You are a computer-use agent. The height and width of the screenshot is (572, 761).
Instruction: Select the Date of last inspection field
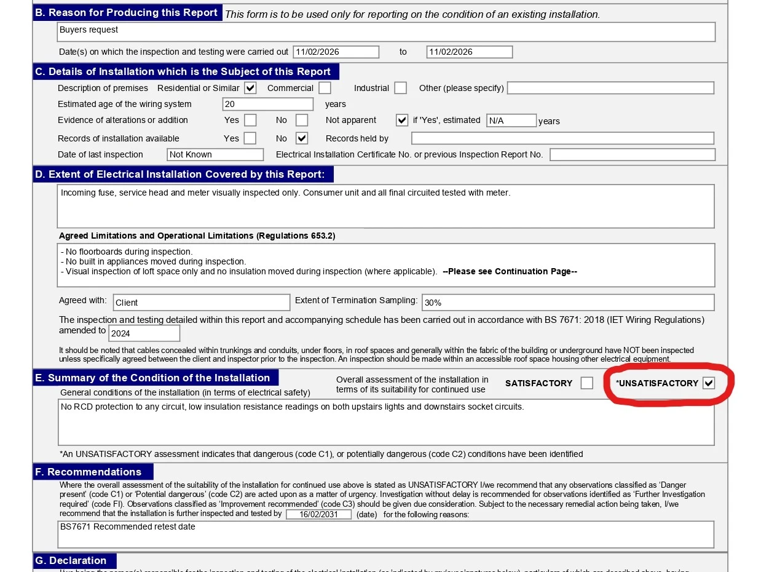coord(215,154)
